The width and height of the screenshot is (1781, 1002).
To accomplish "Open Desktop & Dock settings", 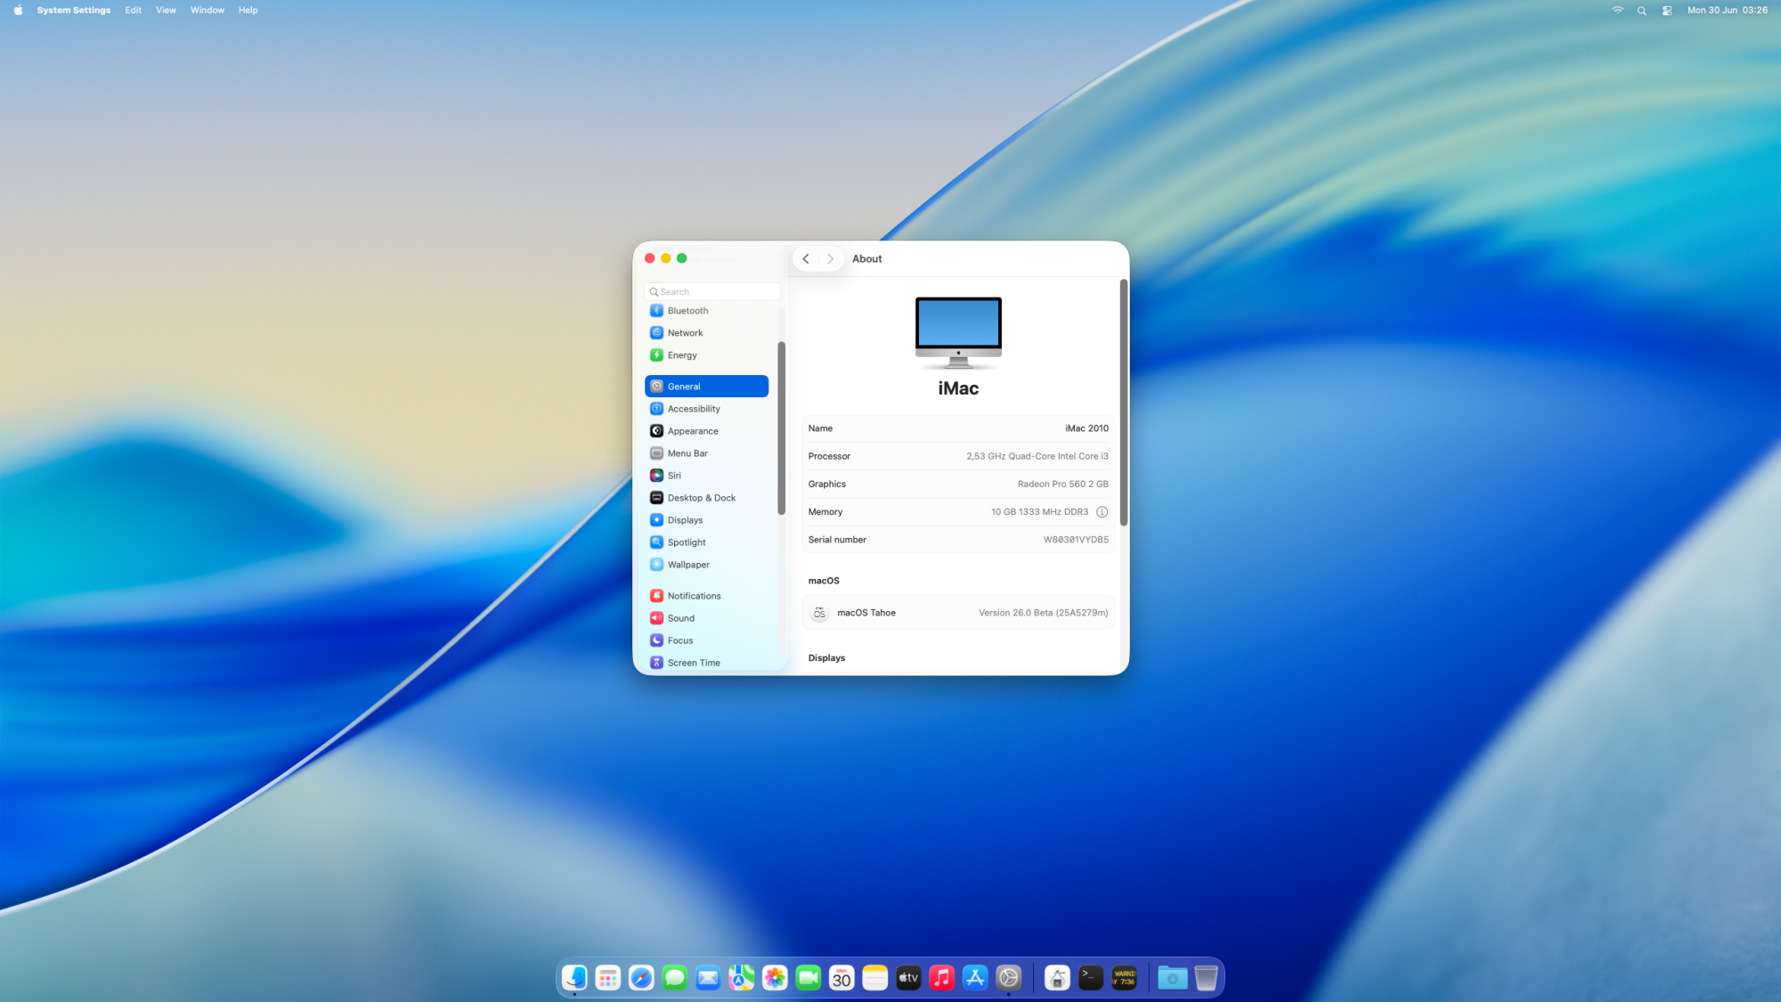I will (x=701, y=498).
